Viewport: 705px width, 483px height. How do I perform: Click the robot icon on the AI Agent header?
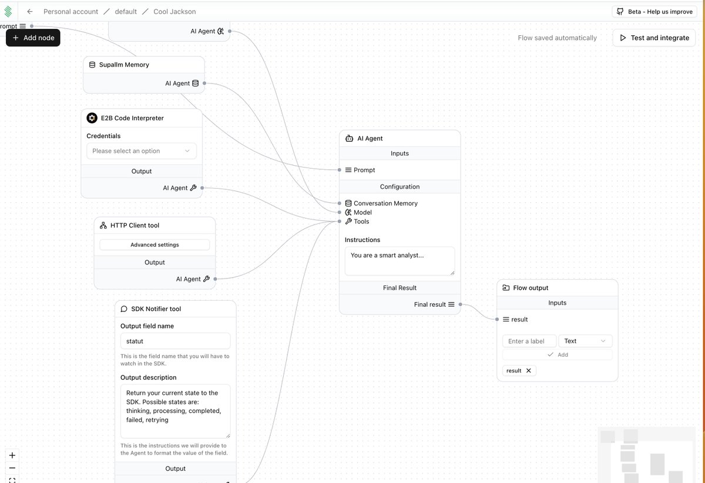(x=349, y=138)
